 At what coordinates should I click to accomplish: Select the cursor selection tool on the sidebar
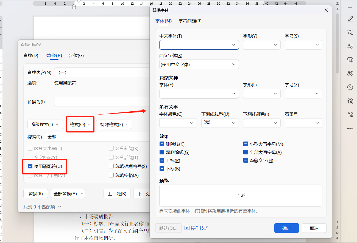click(350, 32)
